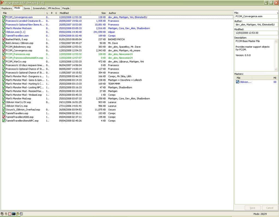Open the document browser status bar icon
Image resolution: width=279 pixels, height=217 pixels.
[21, 214]
